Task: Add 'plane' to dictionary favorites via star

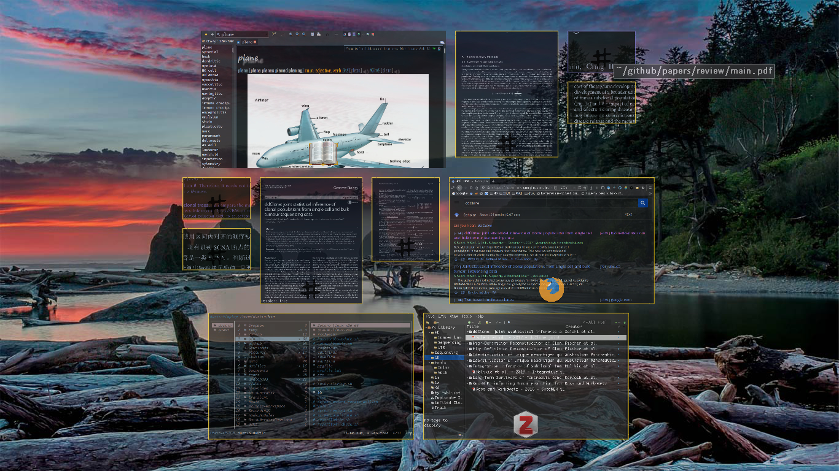Action: pyautogui.click(x=327, y=34)
